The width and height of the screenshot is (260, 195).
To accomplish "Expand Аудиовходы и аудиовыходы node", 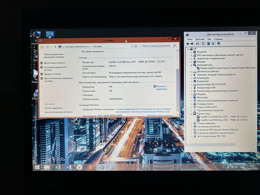I will [191, 58].
